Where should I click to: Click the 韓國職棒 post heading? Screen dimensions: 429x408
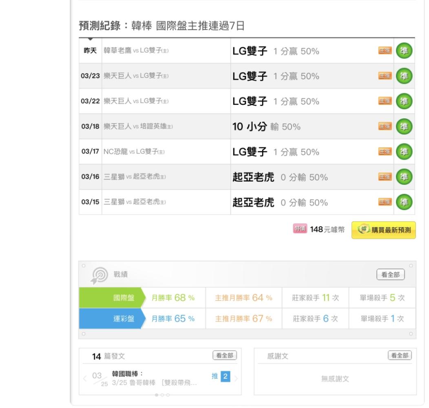click(128, 374)
